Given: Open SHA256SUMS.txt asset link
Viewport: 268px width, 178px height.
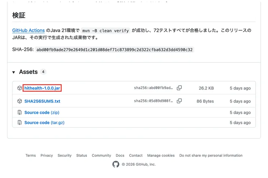Looking at the screenshot, I should coord(42,101).
